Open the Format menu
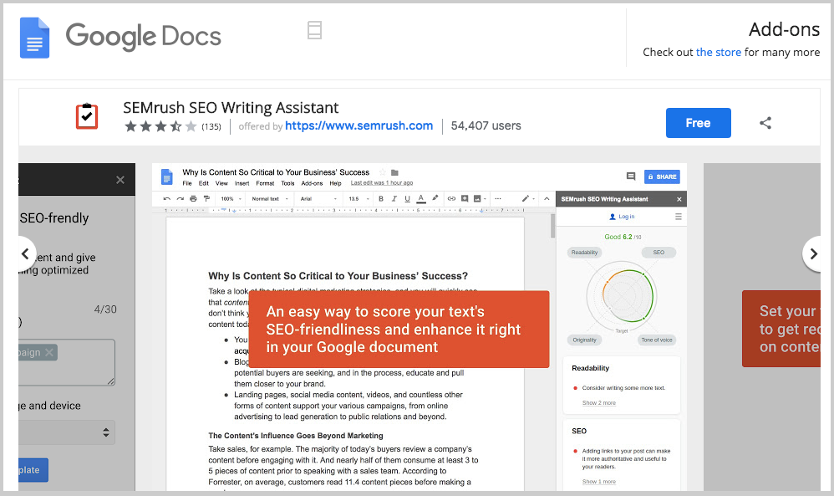This screenshot has width=834, height=496. [265, 183]
